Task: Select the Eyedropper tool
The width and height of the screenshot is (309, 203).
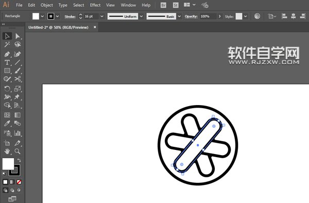Action: (x=7, y=123)
